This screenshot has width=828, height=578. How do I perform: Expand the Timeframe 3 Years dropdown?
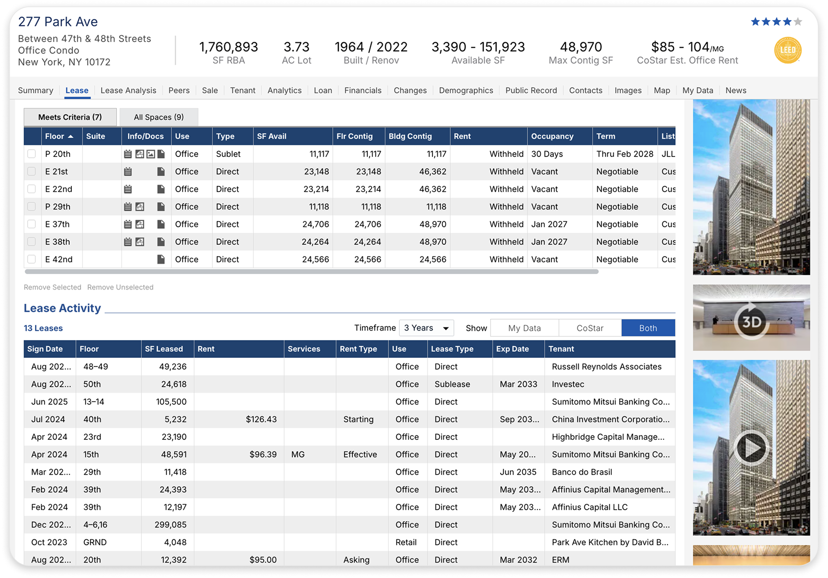click(426, 328)
